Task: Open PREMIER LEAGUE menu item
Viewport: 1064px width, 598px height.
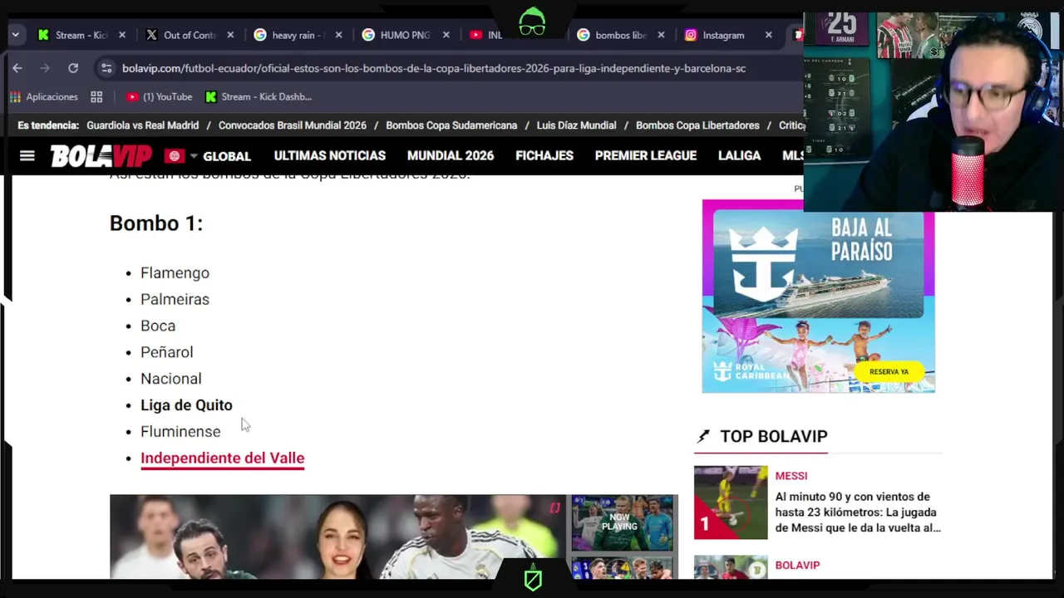Action: [646, 155]
